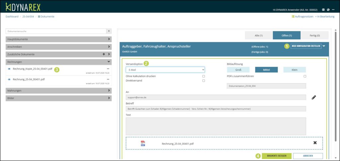Check PDFs zusammenführen option
Viewport: 340px width, 161px height.
[x=304, y=76]
